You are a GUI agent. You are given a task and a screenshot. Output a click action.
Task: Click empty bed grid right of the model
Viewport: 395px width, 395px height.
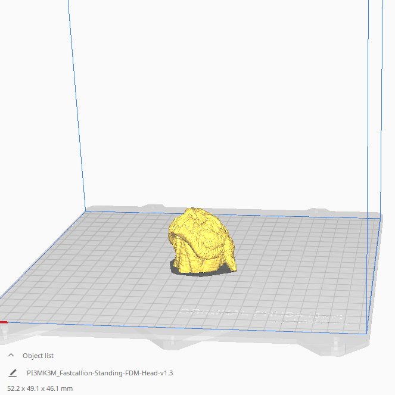(x=302, y=252)
